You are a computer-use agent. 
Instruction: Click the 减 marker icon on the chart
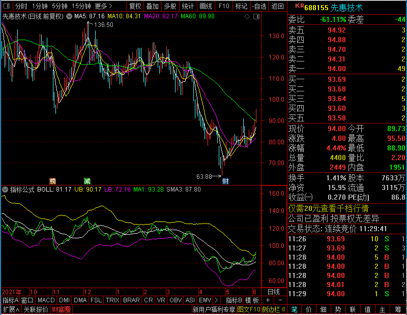point(87,181)
